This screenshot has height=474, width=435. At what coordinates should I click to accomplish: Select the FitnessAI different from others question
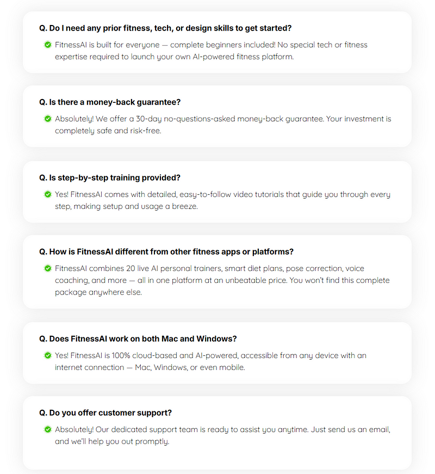(166, 252)
